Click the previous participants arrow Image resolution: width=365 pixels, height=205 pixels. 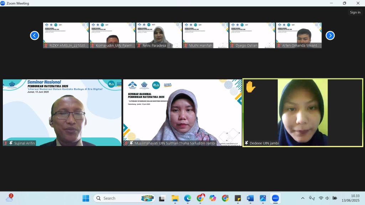click(35, 35)
